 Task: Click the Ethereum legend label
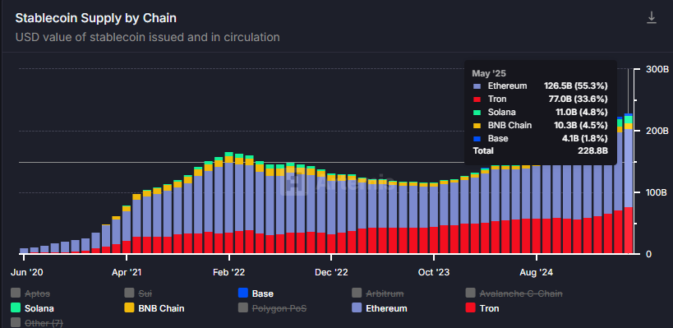[x=386, y=308]
